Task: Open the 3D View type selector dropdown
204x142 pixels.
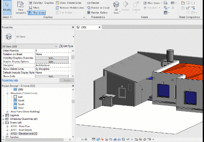Action: point(73,37)
